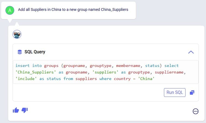The image size is (206, 123).
Task: Give the response a thumbs down
Action: [25, 110]
